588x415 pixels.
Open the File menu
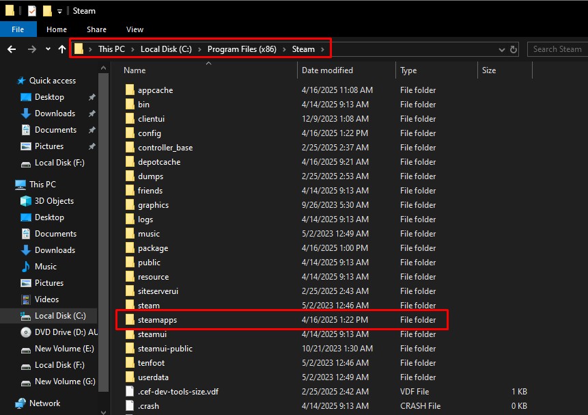18,29
